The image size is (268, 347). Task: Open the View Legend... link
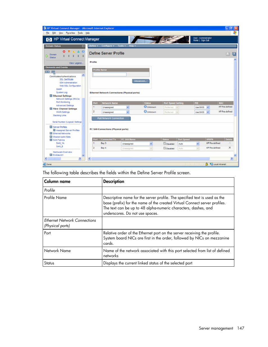(76, 63)
